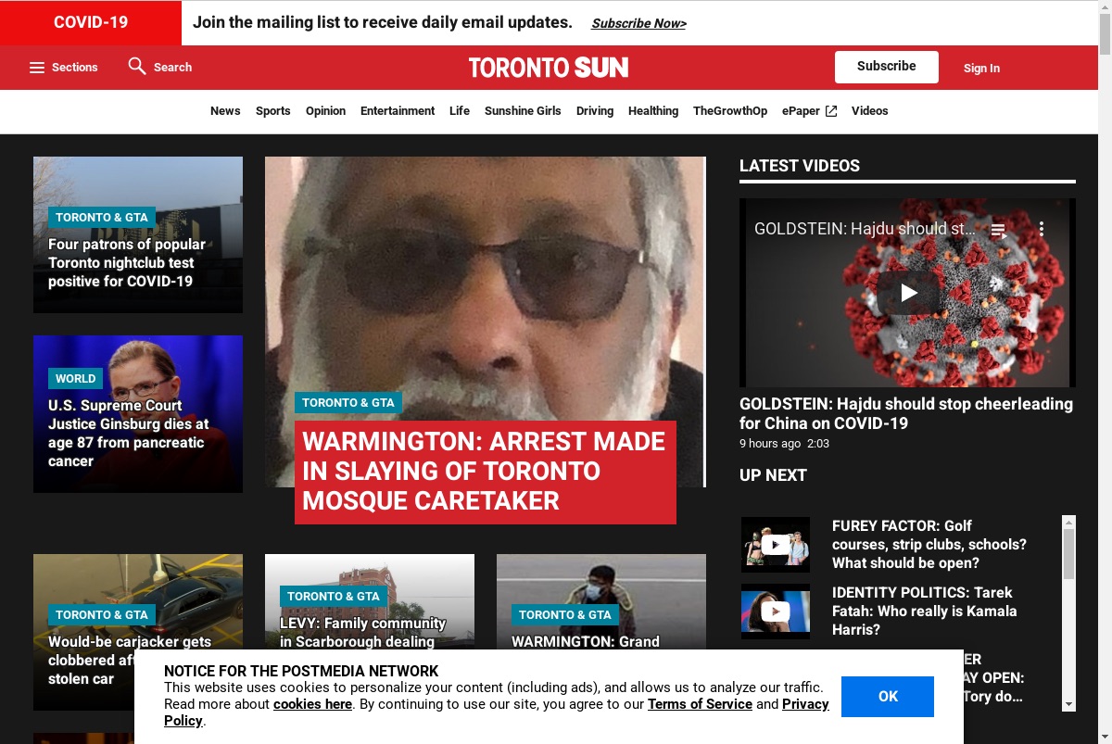The height and width of the screenshot is (744, 1112).
Task: Open the LEVY Scarborough family community article
Action: coord(363,633)
